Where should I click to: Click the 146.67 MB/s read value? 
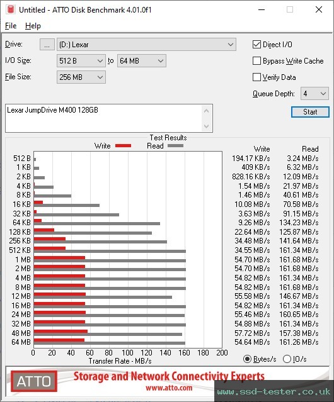click(299, 296)
